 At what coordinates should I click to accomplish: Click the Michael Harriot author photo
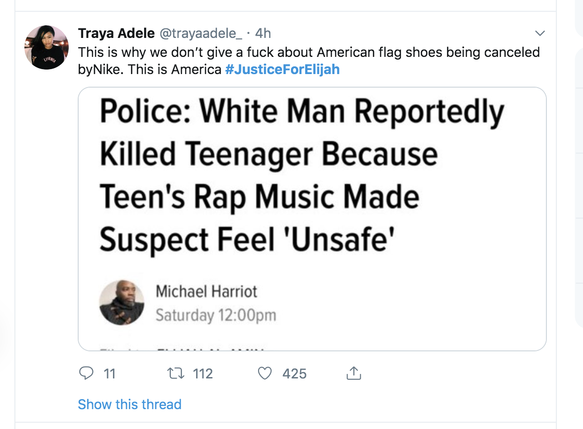(x=122, y=303)
